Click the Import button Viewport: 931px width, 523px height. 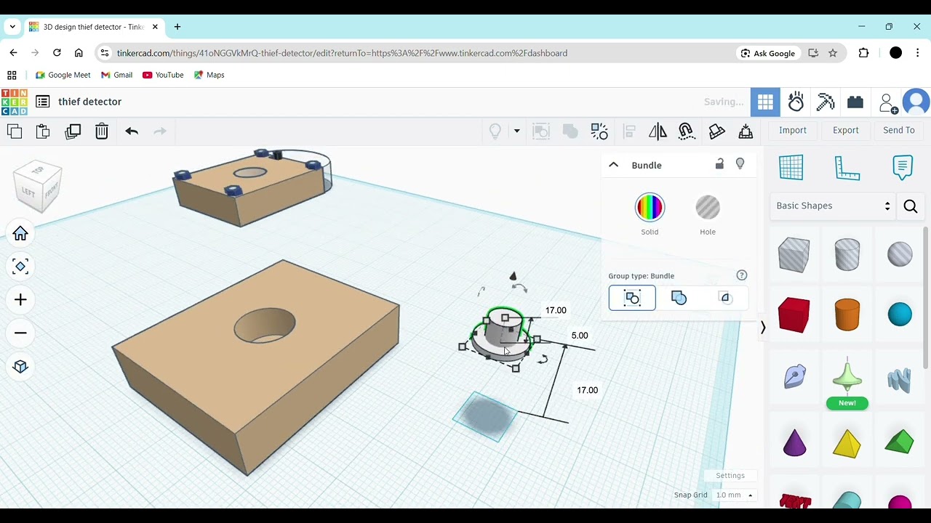793,130
